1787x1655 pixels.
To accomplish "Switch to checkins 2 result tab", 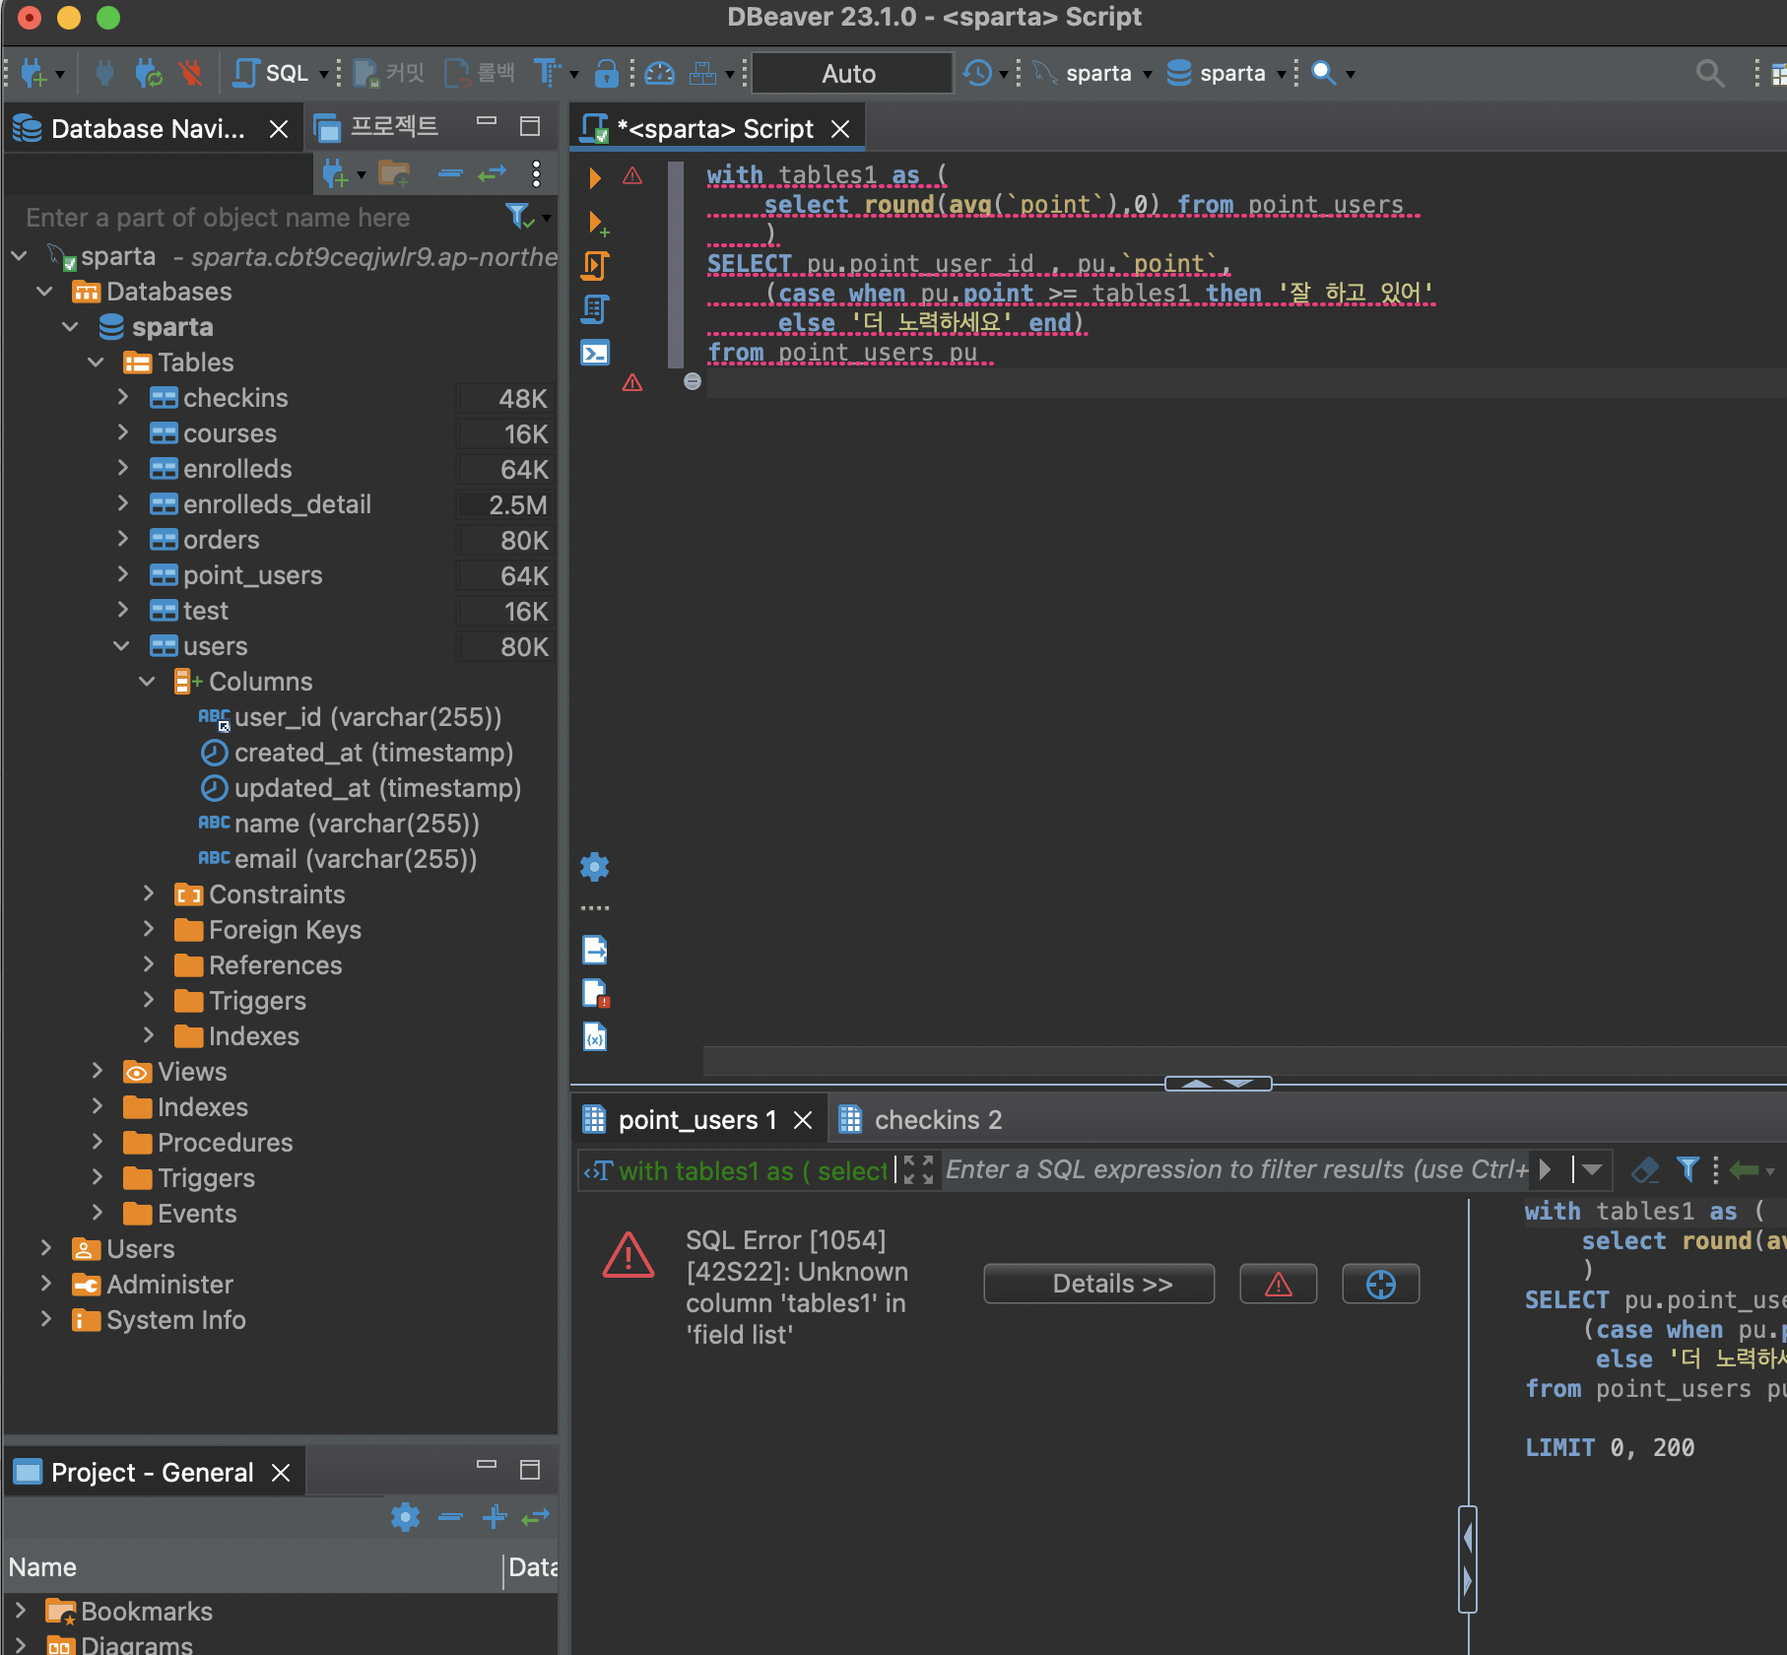I will [921, 1120].
